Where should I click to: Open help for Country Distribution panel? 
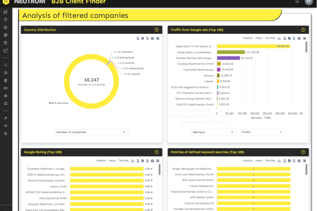click(156, 30)
